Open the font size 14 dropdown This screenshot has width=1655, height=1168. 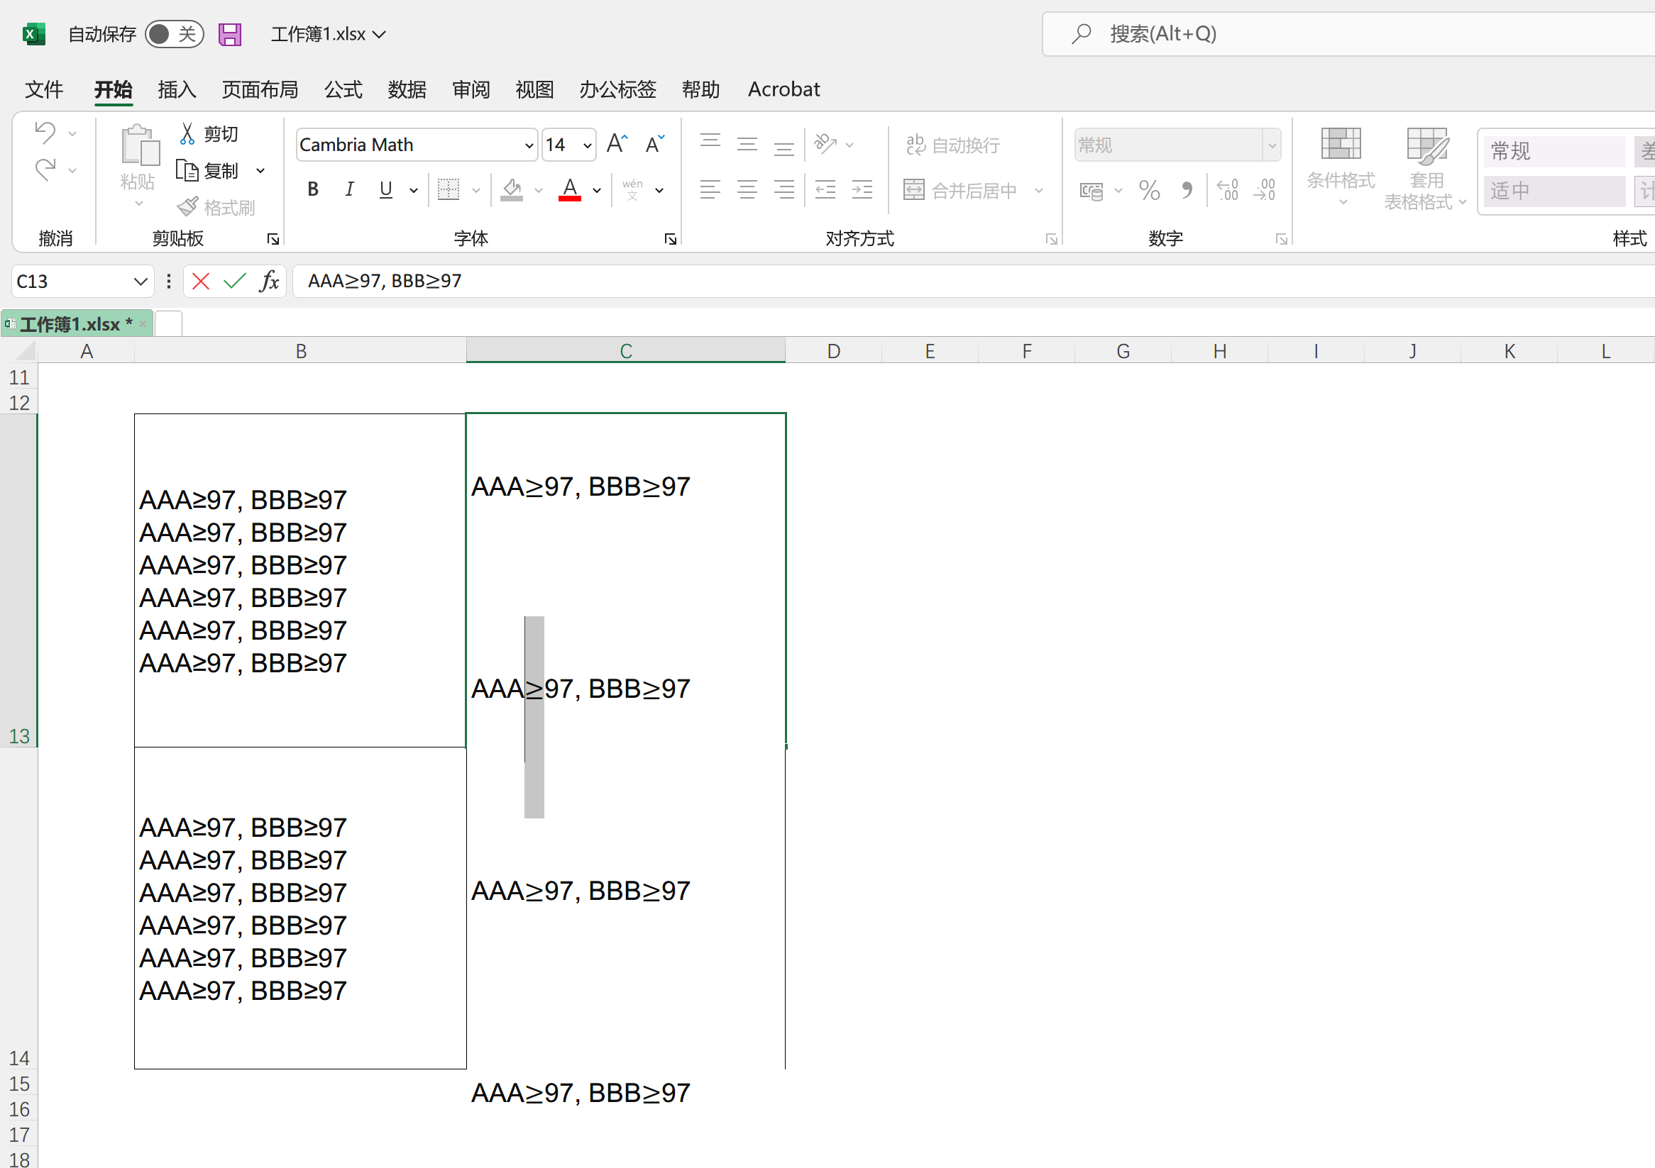(x=588, y=145)
